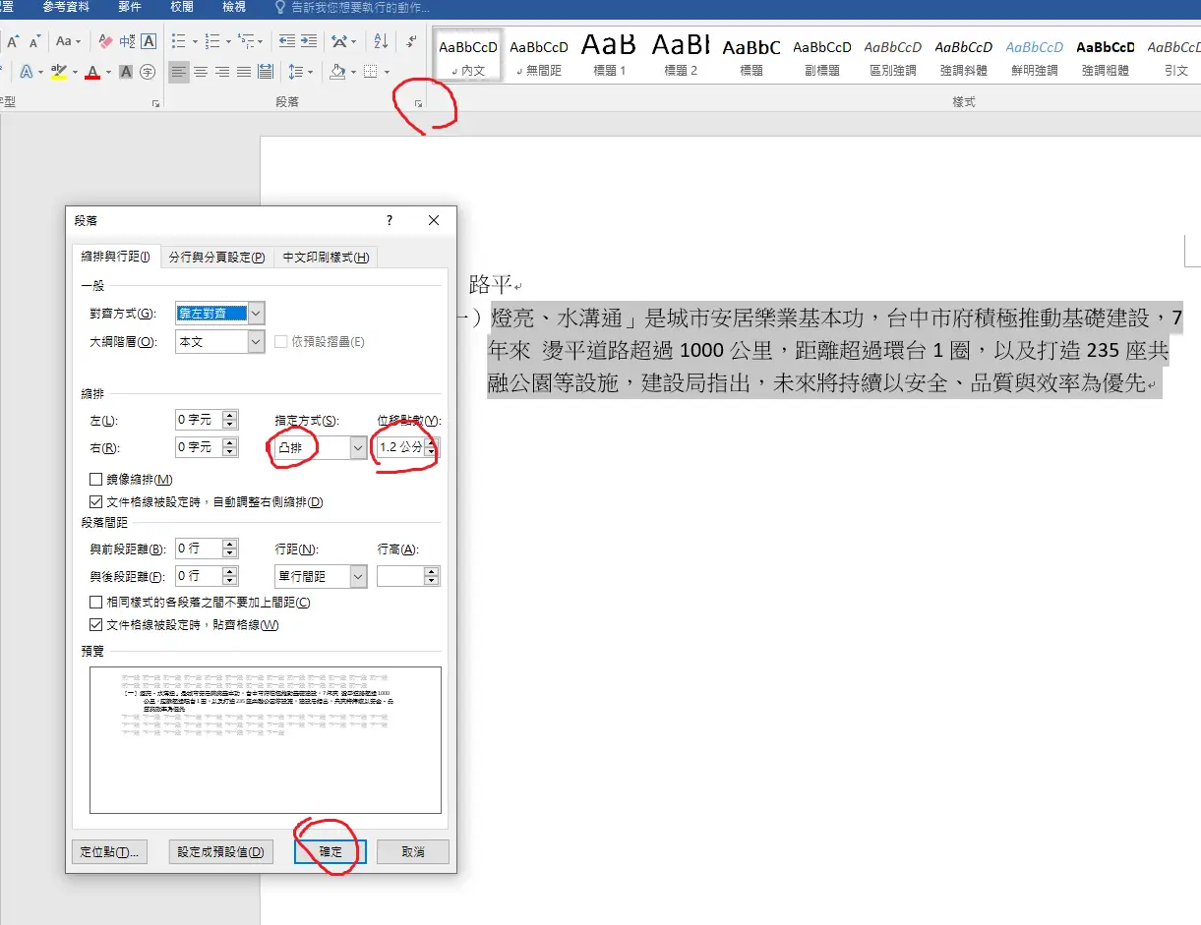Click the Increase Indent icon
The height and width of the screenshot is (925, 1201).
click(x=309, y=41)
